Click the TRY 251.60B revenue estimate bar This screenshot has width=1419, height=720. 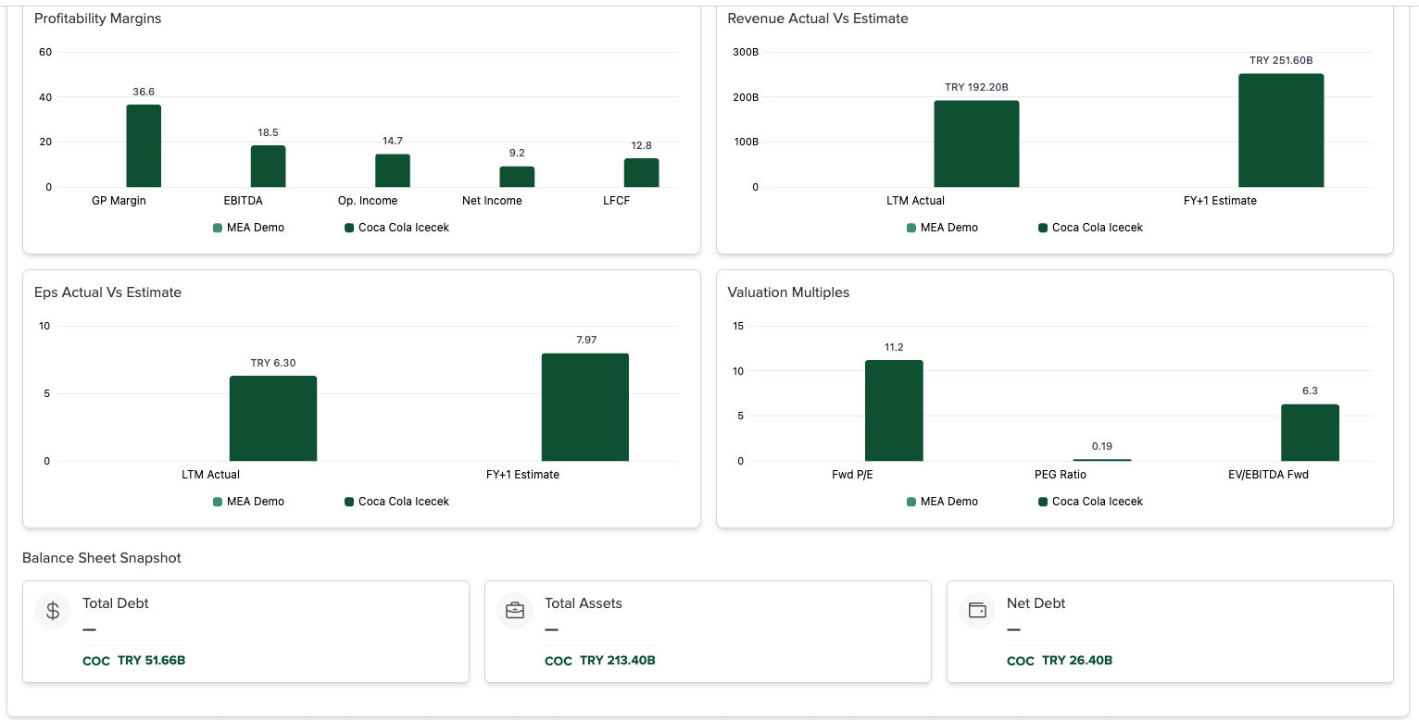tap(1281, 130)
